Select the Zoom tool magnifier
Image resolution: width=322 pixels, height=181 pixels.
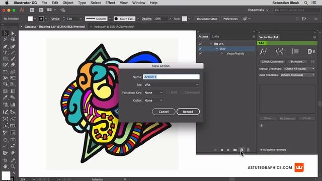(13, 166)
